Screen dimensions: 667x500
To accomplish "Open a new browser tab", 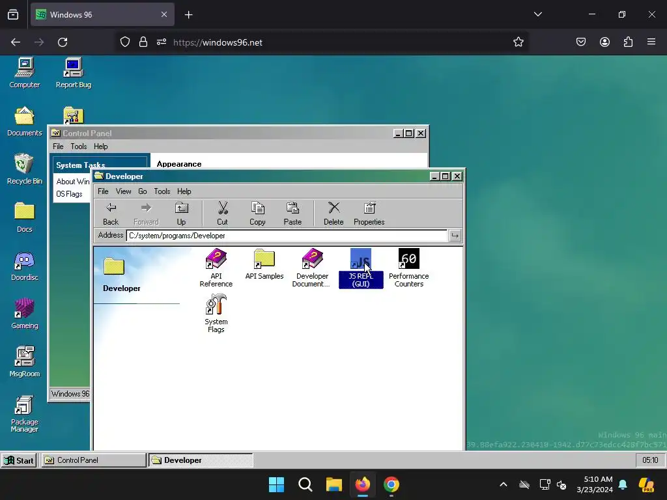I will pos(188,15).
